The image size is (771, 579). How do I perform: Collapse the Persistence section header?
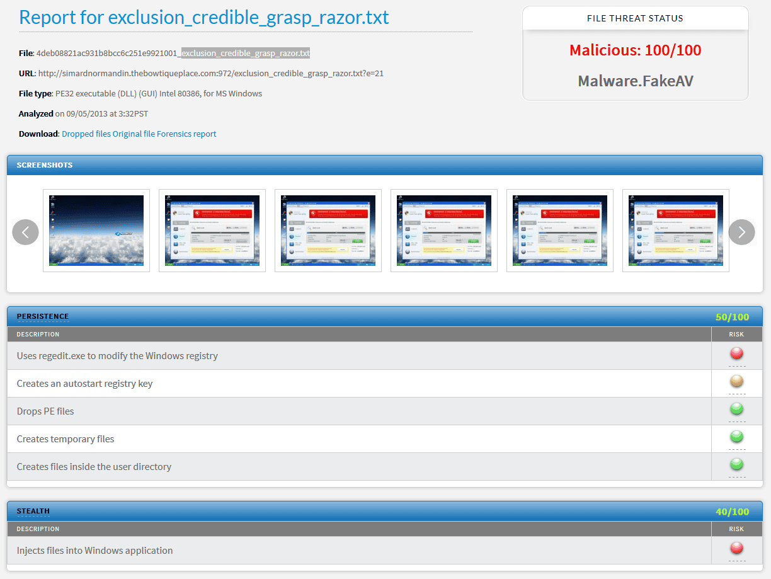(43, 316)
